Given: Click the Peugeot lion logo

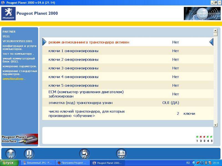Looking at the screenshot, I should (x=8, y=13).
